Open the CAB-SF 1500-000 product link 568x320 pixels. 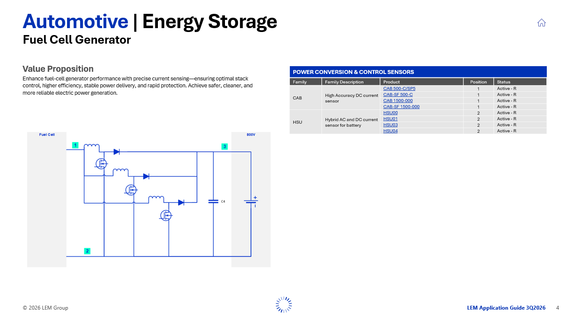[401, 107]
